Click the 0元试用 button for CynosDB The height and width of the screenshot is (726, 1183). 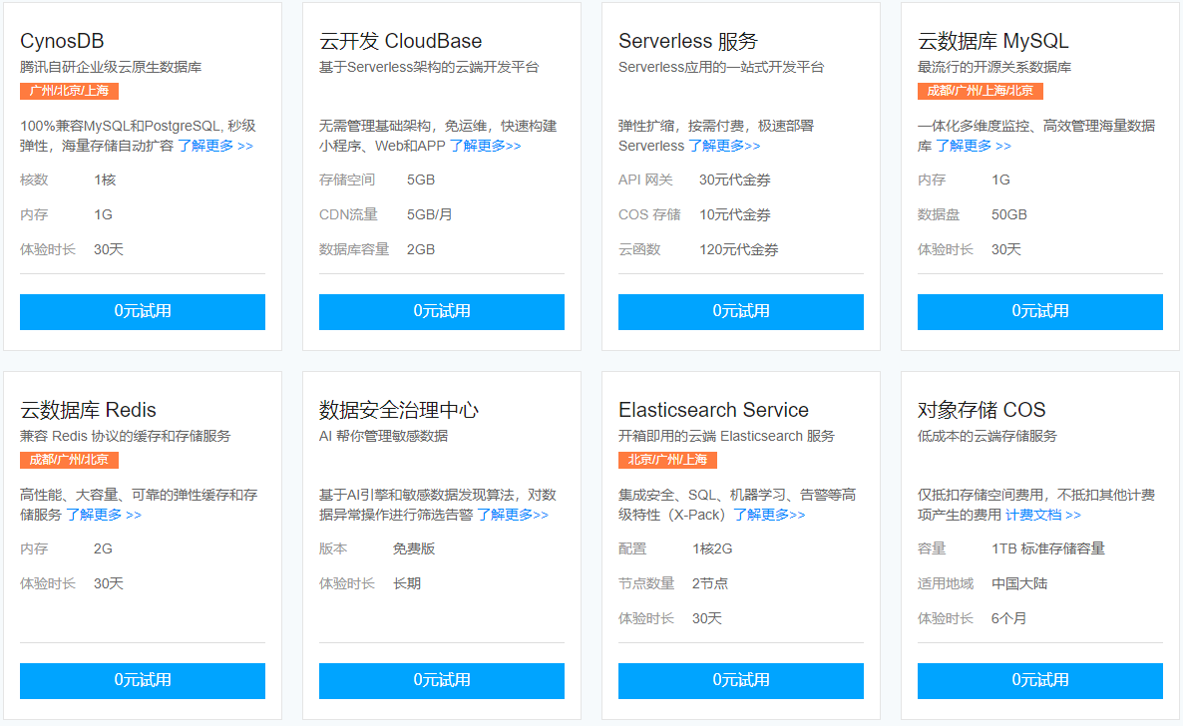coord(143,312)
